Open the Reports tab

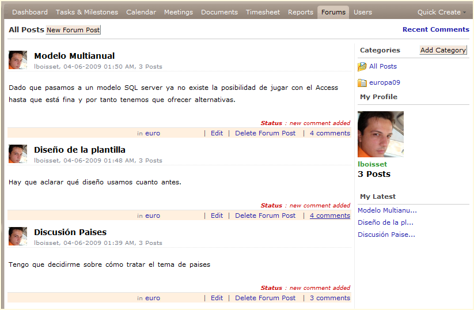(x=301, y=12)
